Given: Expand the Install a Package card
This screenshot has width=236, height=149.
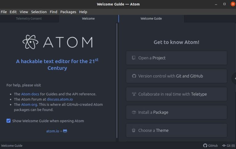Looking at the screenshot, I should tap(176, 112).
